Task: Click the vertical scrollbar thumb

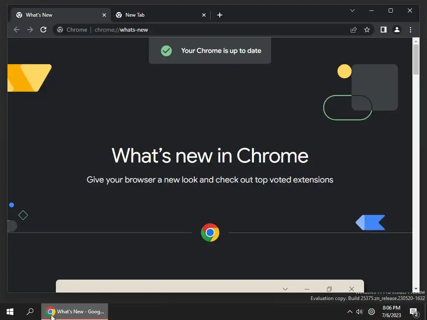Action: coord(416,59)
